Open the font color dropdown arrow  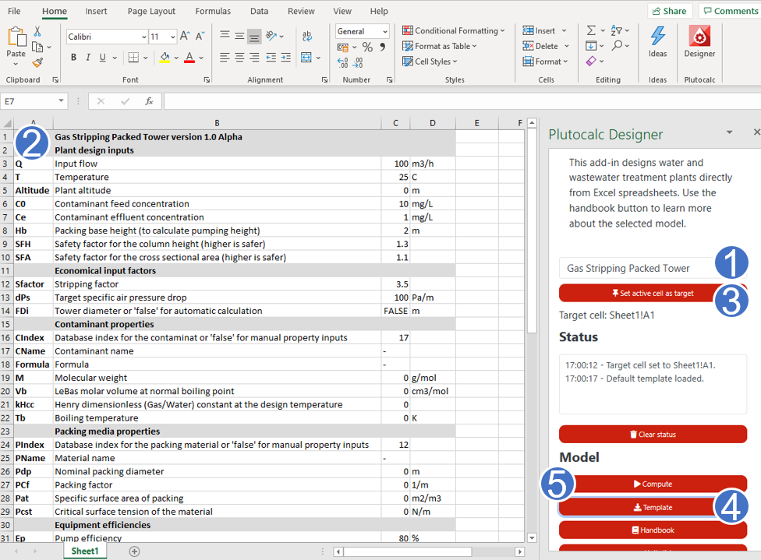tap(201, 58)
